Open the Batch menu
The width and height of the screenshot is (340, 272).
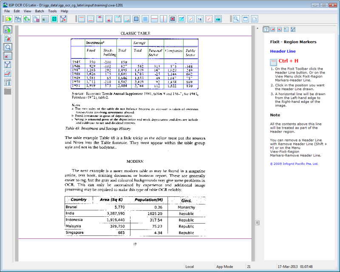click(x=40, y=11)
